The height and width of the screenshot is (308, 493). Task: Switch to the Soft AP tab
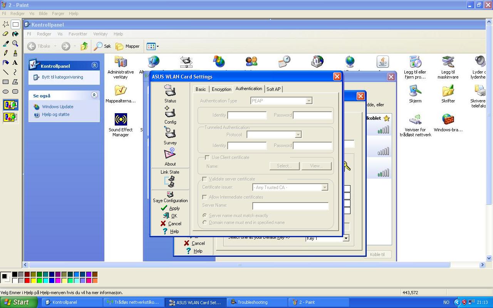pyautogui.click(x=273, y=89)
